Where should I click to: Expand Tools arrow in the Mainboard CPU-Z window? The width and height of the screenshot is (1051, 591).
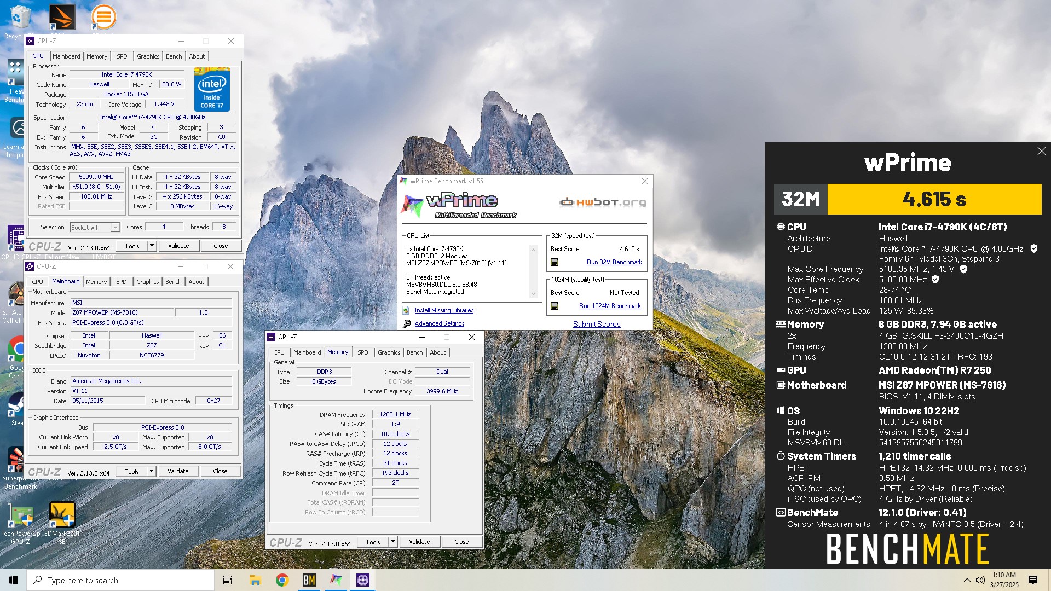(151, 471)
